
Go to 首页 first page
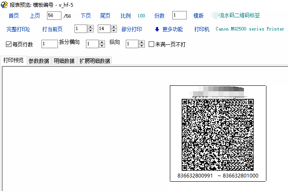[14, 16]
